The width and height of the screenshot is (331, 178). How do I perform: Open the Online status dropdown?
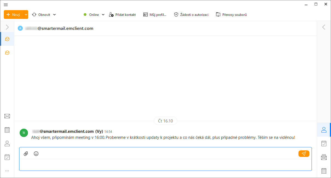click(94, 15)
